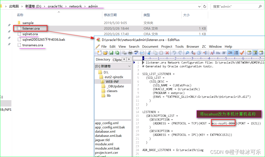Open the Search menu

click(x=134, y=47)
